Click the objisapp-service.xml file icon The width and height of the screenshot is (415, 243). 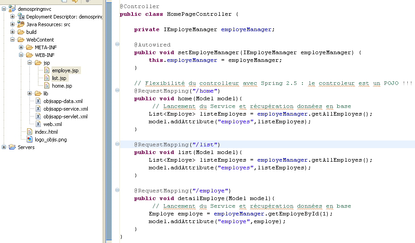[38, 109]
